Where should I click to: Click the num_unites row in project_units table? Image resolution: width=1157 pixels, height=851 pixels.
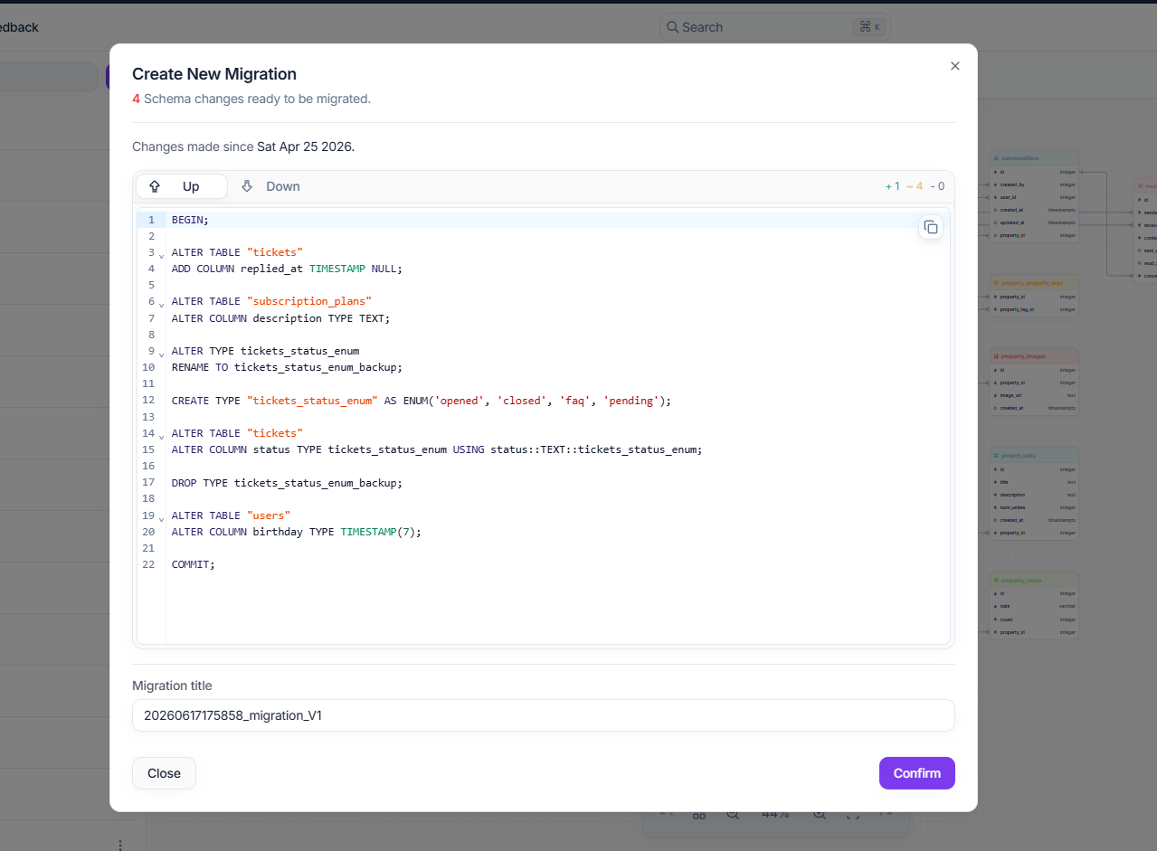(1035, 507)
